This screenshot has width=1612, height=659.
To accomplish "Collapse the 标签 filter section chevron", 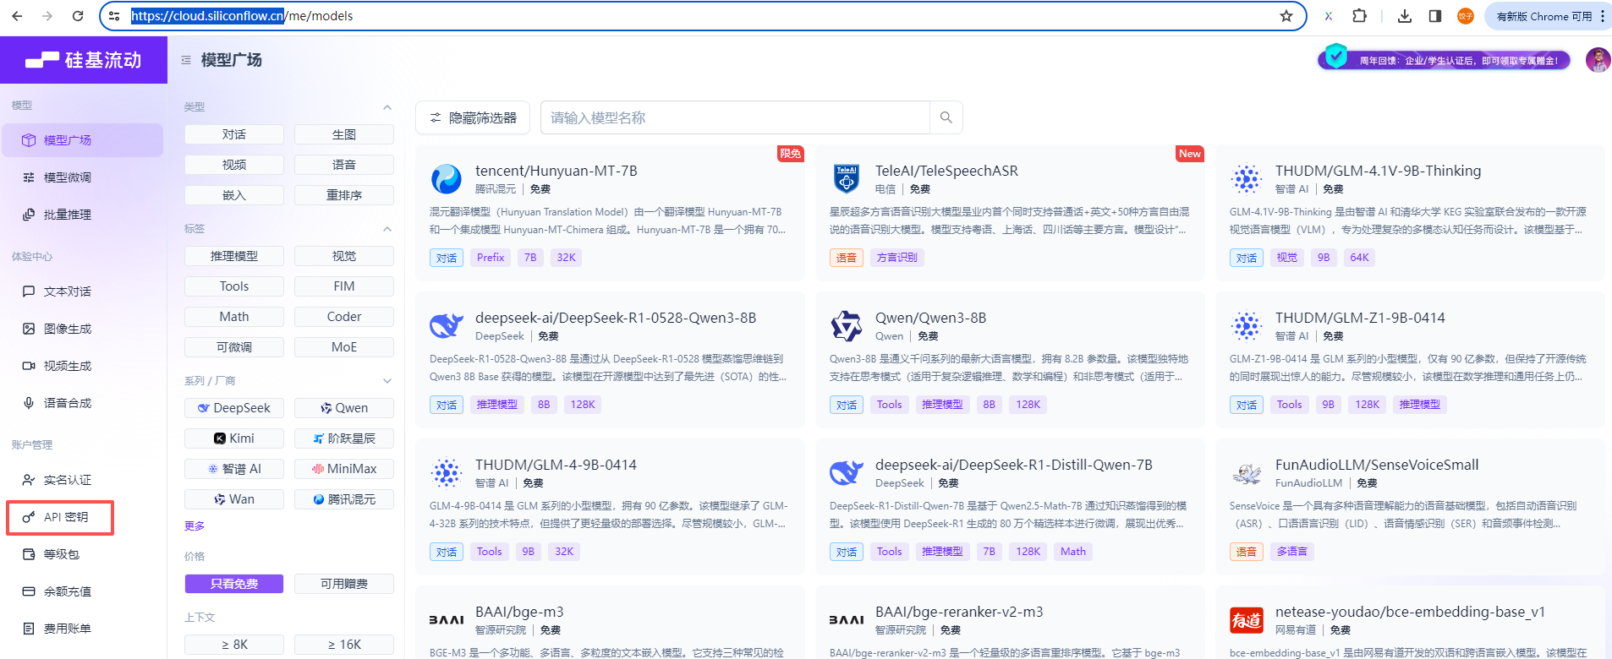I will (x=387, y=229).
